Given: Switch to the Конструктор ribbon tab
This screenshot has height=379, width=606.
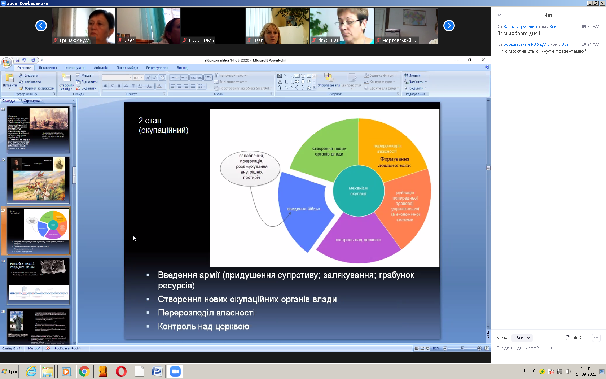Looking at the screenshot, I should (75, 68).
